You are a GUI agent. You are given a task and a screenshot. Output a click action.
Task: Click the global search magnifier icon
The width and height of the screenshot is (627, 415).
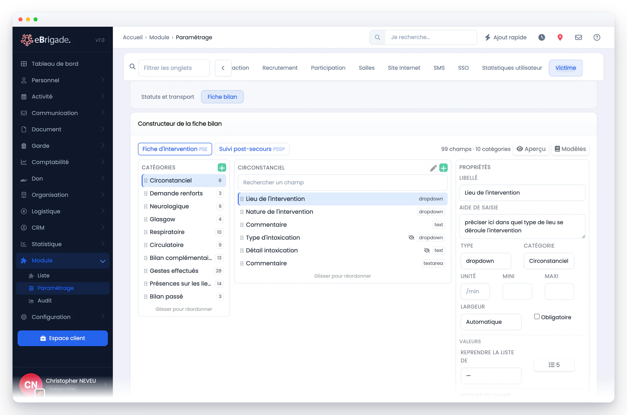(x=377, y=37)
